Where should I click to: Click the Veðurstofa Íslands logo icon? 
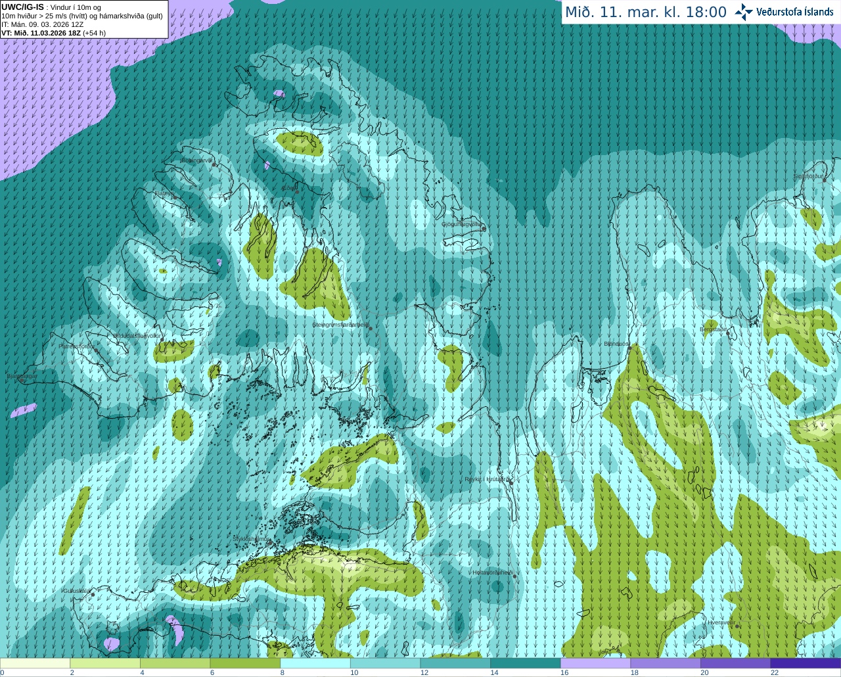coord(744,12)
